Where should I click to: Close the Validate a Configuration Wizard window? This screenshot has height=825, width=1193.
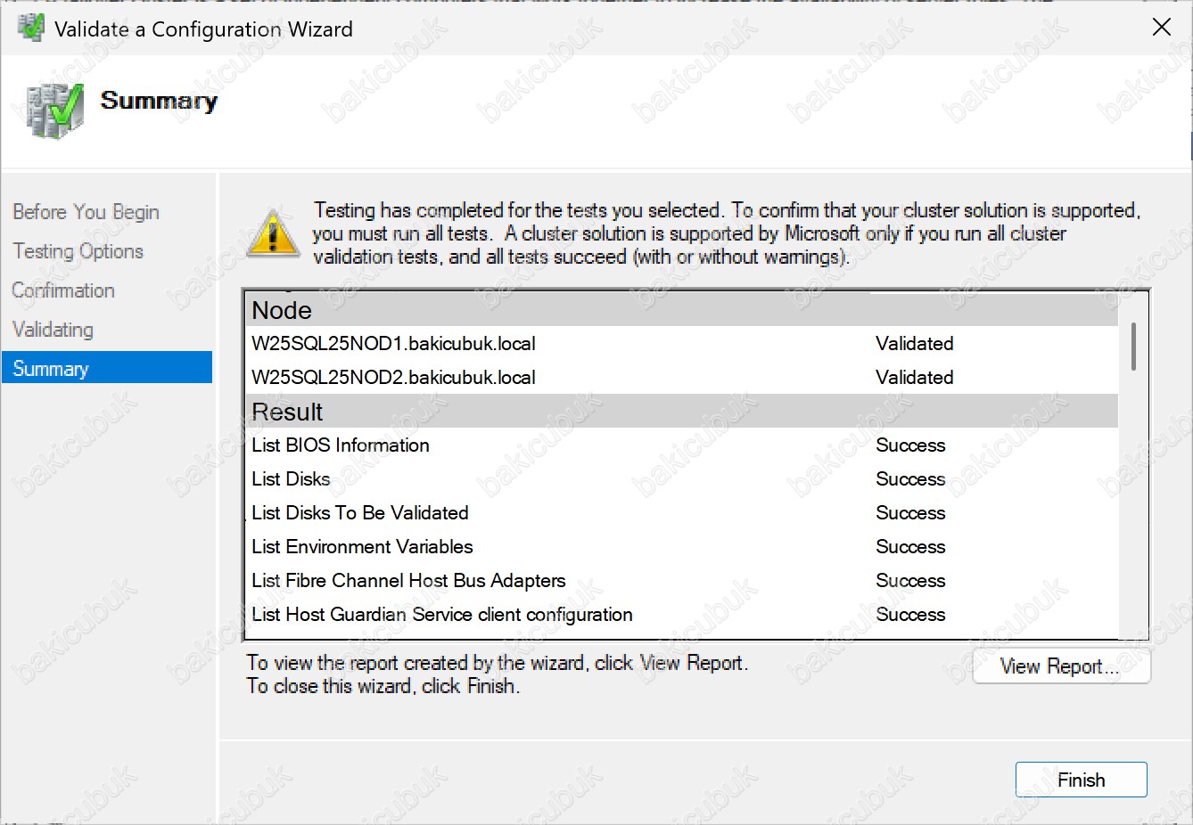(x=1161, y=28)
